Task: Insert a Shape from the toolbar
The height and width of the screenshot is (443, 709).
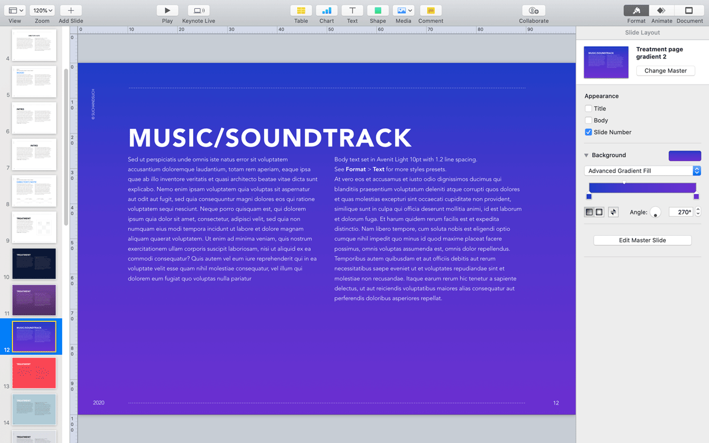Action: [378, 11]
